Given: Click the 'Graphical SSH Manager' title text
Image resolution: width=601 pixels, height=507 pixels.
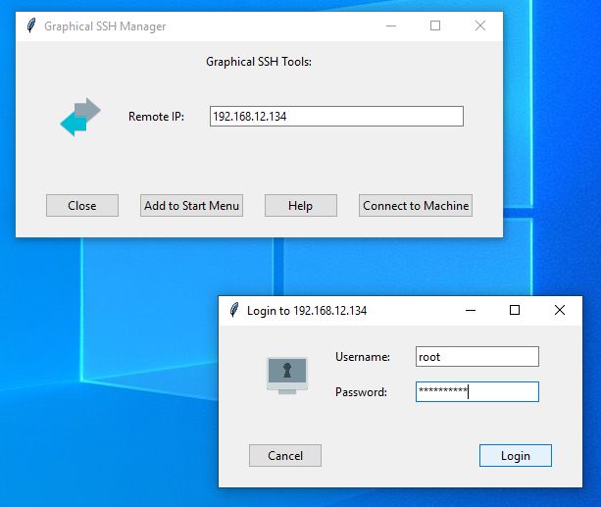Looking at the screenshot, I should point(105,26).
